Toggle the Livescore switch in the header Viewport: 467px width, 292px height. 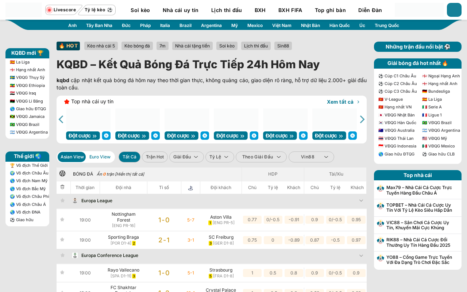tap(62, 10)
